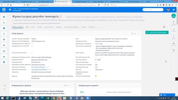178x100 pixels.
Task: Open the document icon at sidebar bottom
Action: [4, 62]
